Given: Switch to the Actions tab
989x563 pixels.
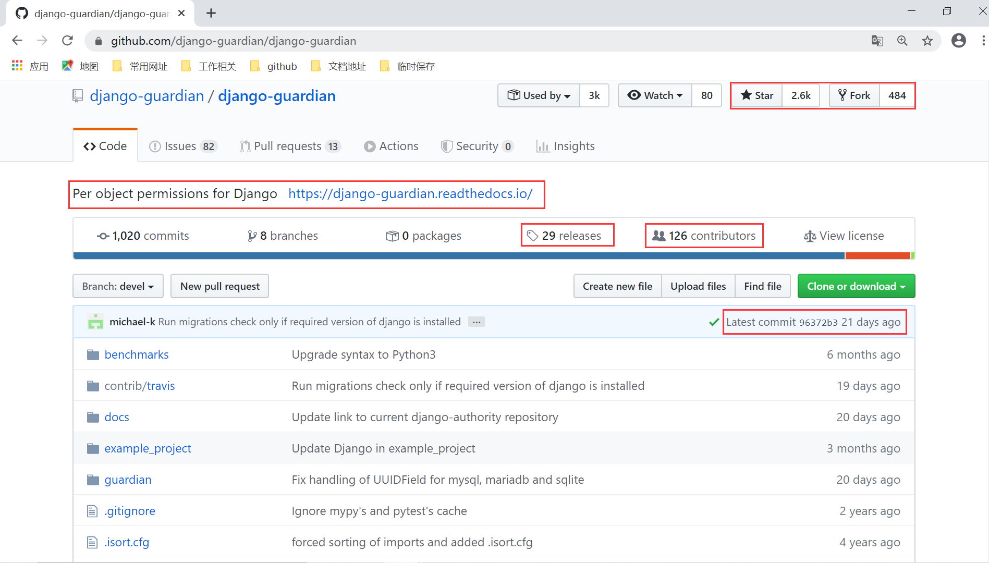Looking at the screenshot, I should (391, 146).
